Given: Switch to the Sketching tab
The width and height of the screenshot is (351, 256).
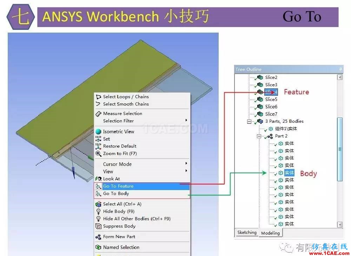Looking at the screenshot, I should (247, 233).
